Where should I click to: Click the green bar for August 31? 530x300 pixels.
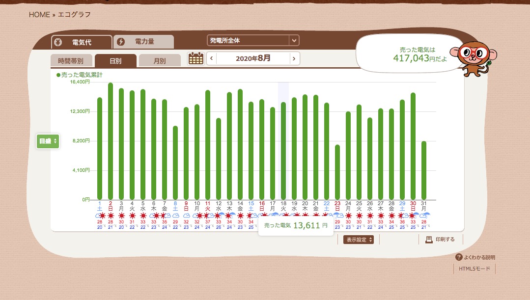(424, 170)
